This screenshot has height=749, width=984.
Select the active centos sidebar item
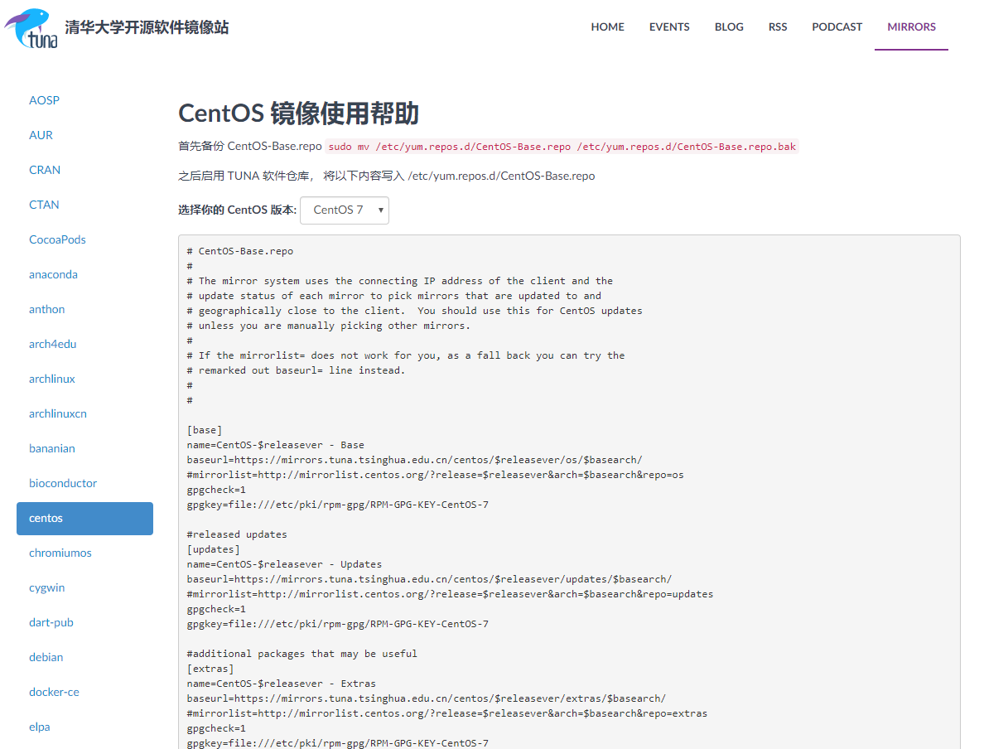pos(84,519)
